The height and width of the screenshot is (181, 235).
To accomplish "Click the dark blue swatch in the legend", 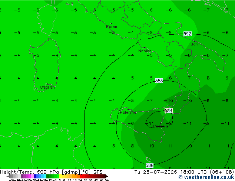I will 35,176.
